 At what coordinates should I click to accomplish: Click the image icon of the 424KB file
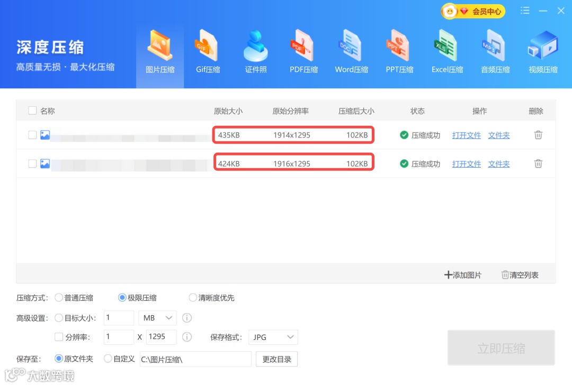pyautogui.click(x=45, y=163)
